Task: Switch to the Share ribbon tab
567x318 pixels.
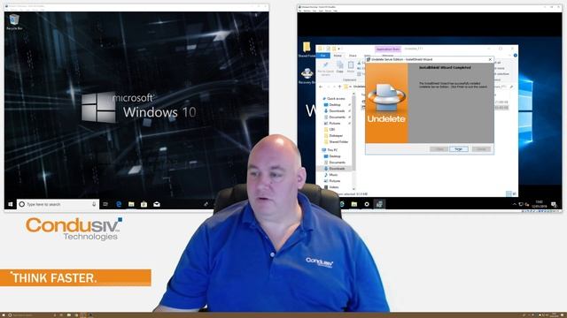Action: 353,56
